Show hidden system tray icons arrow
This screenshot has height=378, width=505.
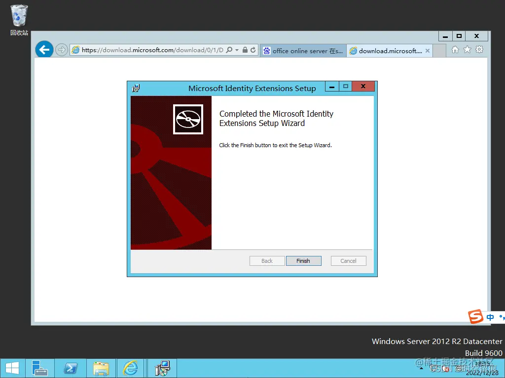point(421,368)
